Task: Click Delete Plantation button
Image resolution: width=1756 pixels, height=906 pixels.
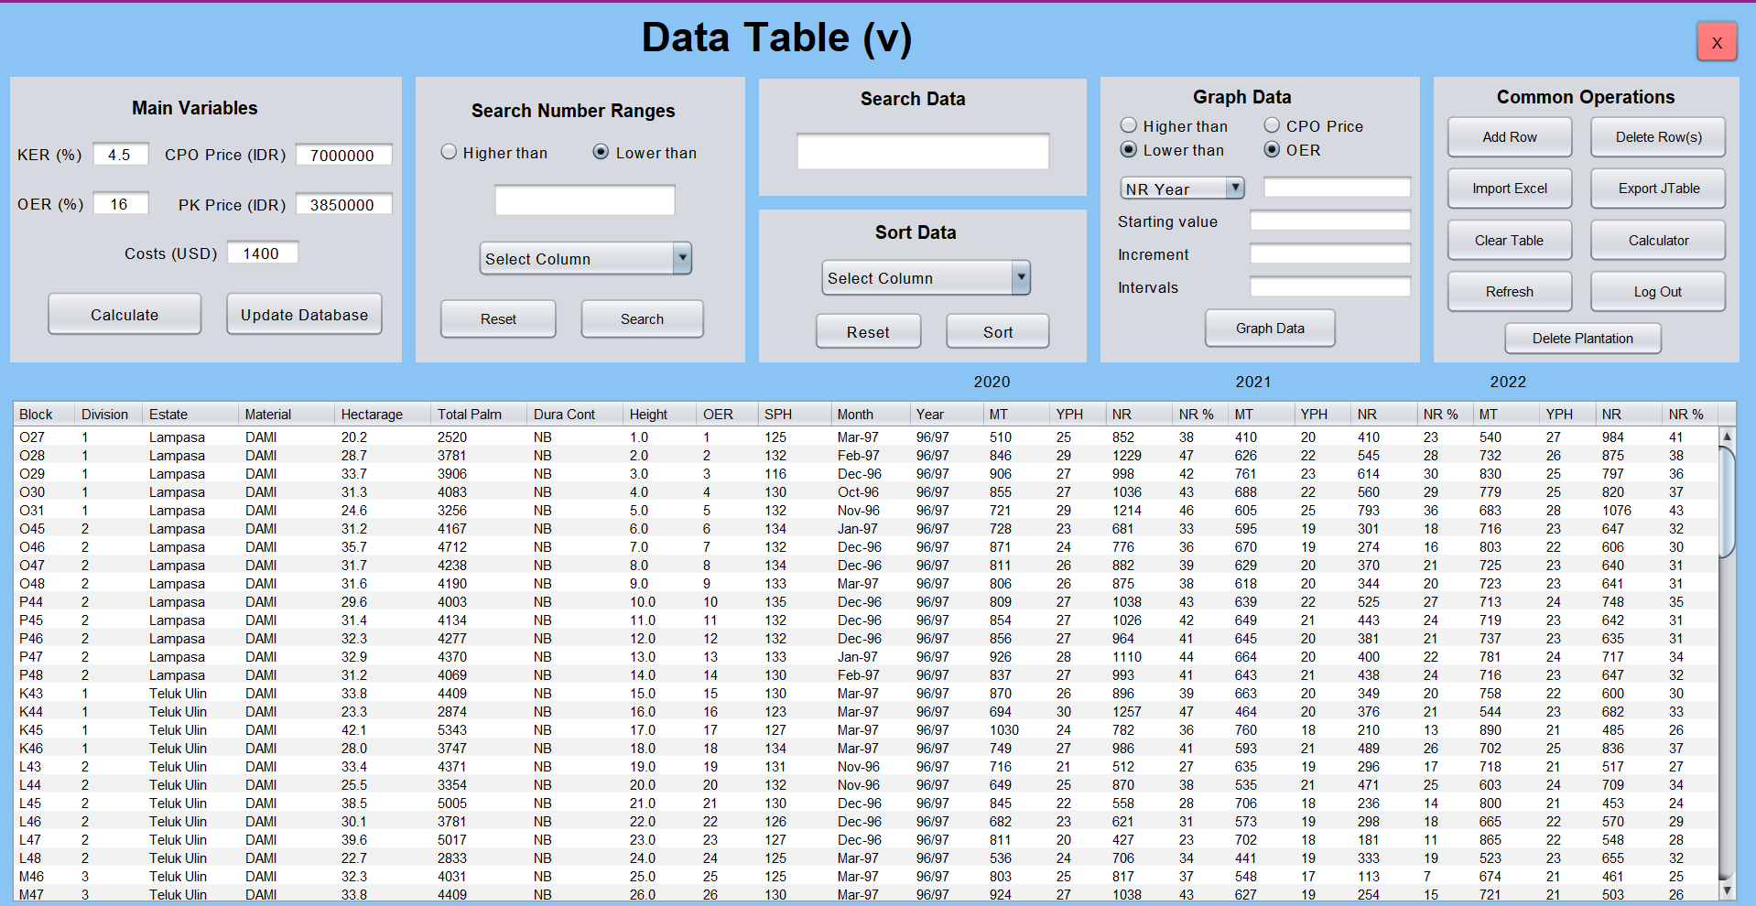Action: tap(1583, 338)
